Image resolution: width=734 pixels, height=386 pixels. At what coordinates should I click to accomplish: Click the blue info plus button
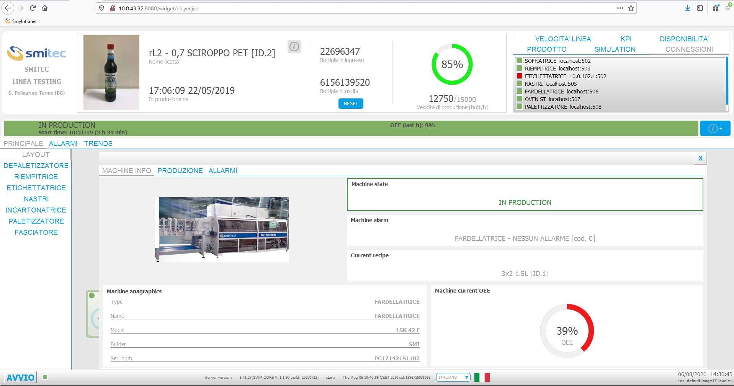pos(715,128)
